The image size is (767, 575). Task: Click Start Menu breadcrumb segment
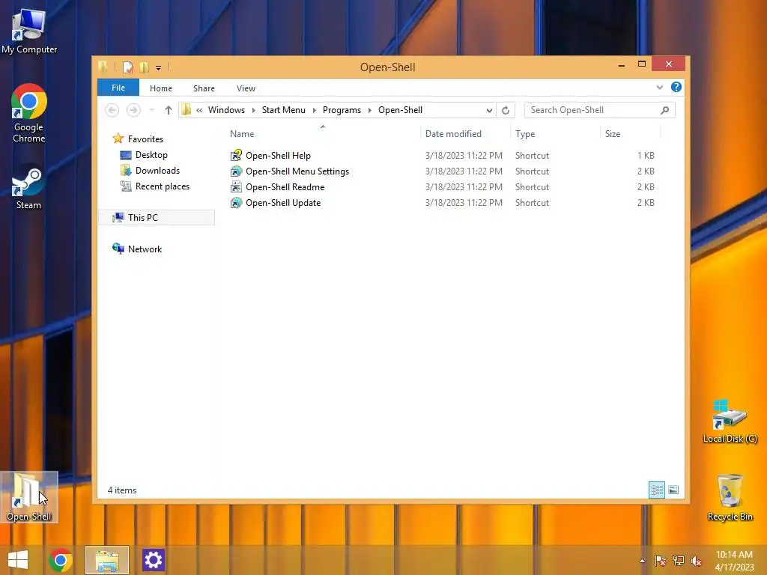coord(283,110)
